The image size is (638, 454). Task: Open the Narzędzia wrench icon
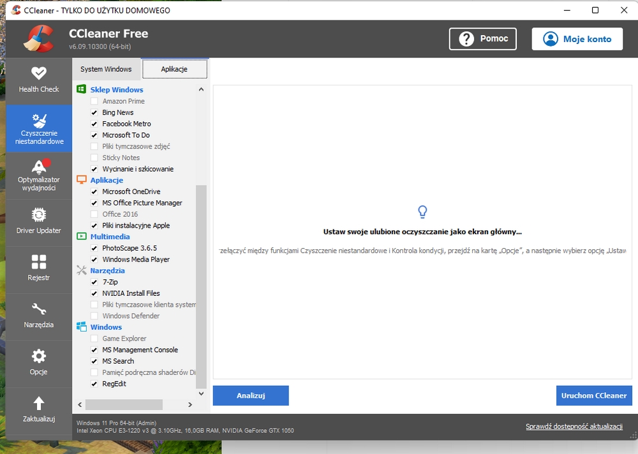pyautogui.click(x=39, y=309)
